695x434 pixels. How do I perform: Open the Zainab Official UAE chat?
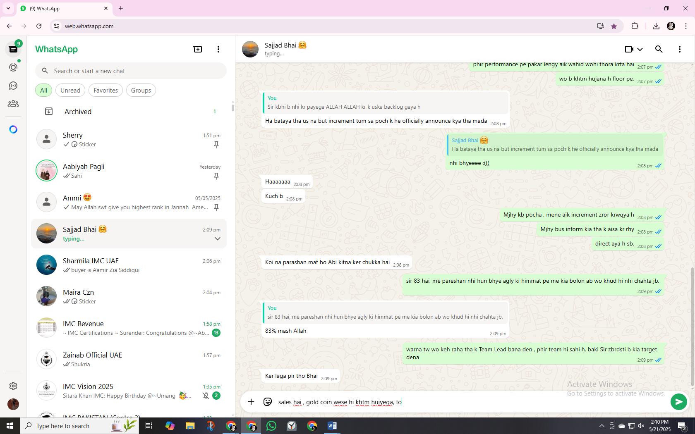tap(129, 359)
